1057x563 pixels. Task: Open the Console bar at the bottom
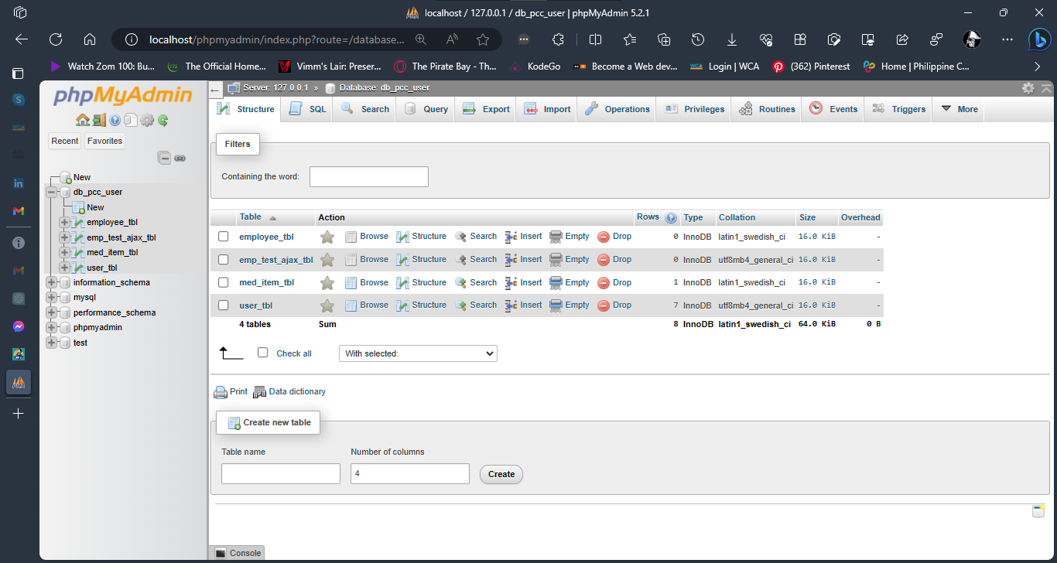pos(238,553)
